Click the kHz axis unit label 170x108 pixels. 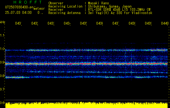point(2,22)
